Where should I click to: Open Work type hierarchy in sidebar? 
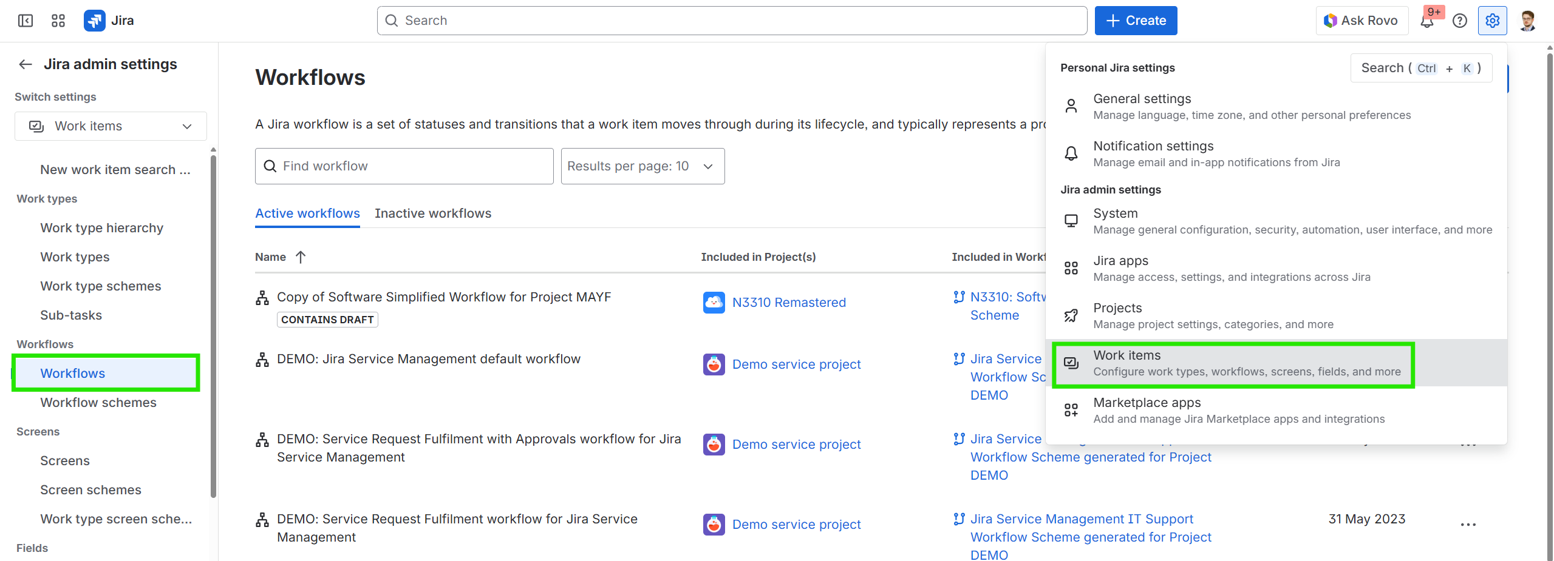pyautogui.click(x=101, y=228)
